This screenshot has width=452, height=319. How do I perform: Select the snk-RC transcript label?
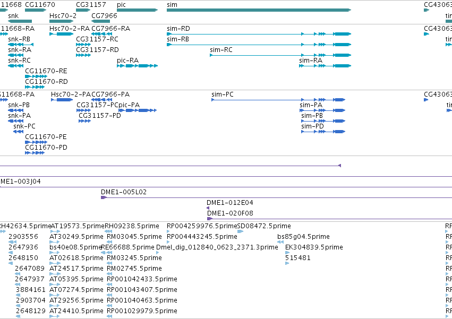(19, 61)
